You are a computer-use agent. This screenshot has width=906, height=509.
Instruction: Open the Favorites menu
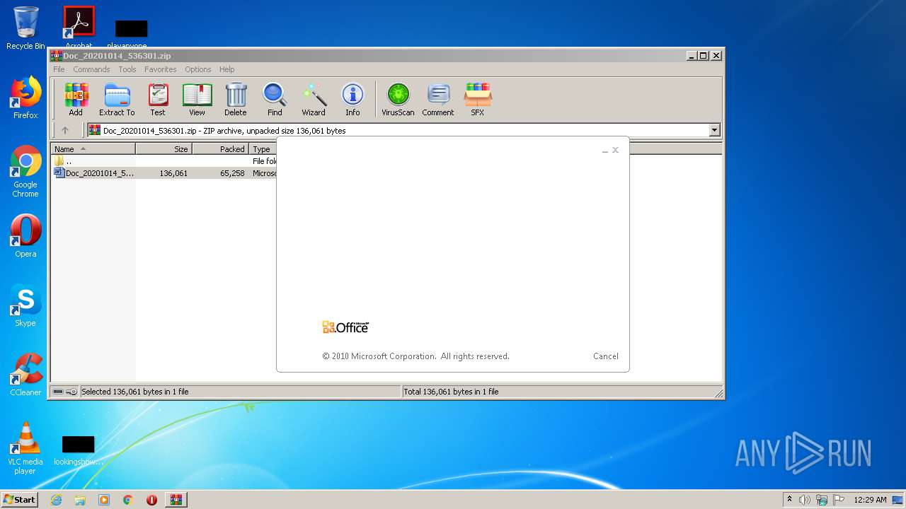[x=161, y=69]
